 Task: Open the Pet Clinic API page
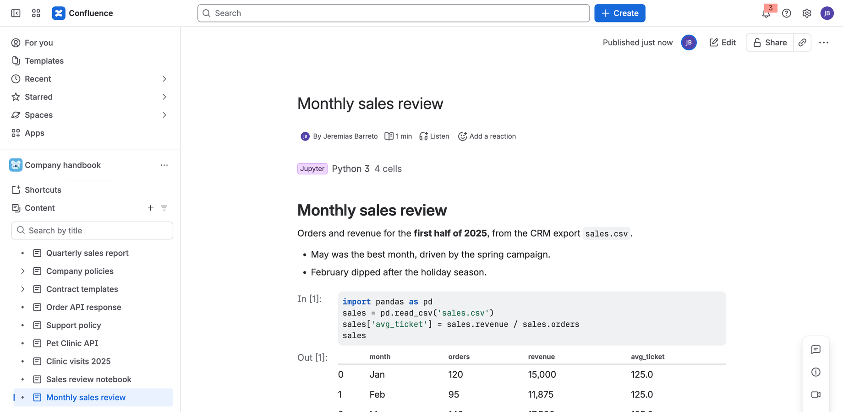[x=72, y=343]
